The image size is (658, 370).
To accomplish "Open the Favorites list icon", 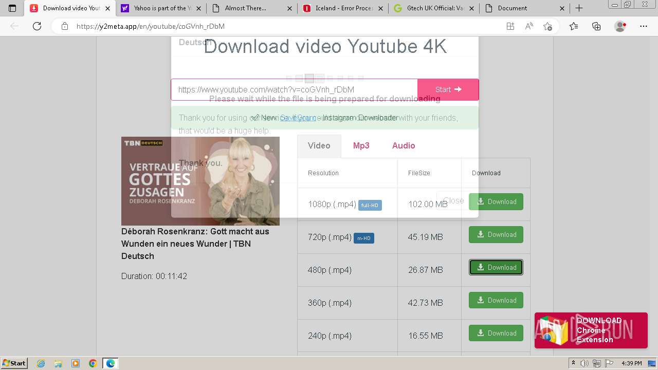I will (574, 26).
